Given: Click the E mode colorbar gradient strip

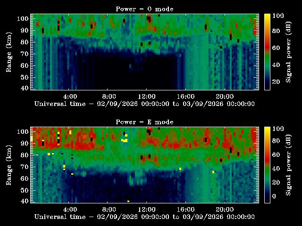Looking at the screenshot, I should click(x=267, y=165).
